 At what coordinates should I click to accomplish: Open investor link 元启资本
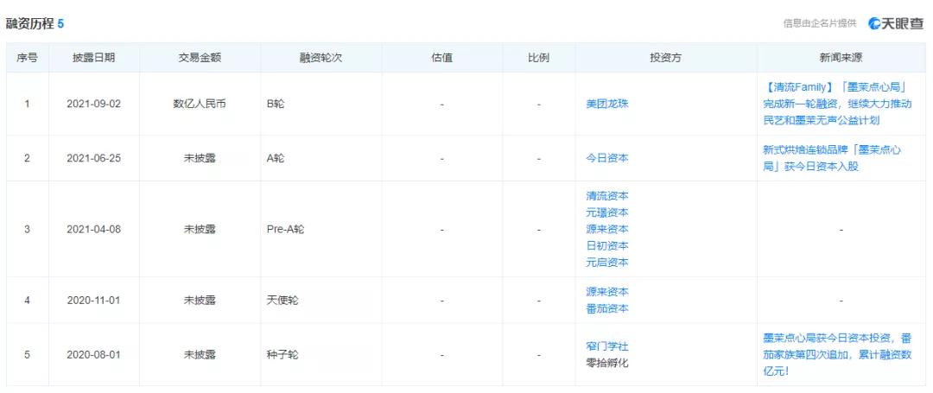[607, 263]
